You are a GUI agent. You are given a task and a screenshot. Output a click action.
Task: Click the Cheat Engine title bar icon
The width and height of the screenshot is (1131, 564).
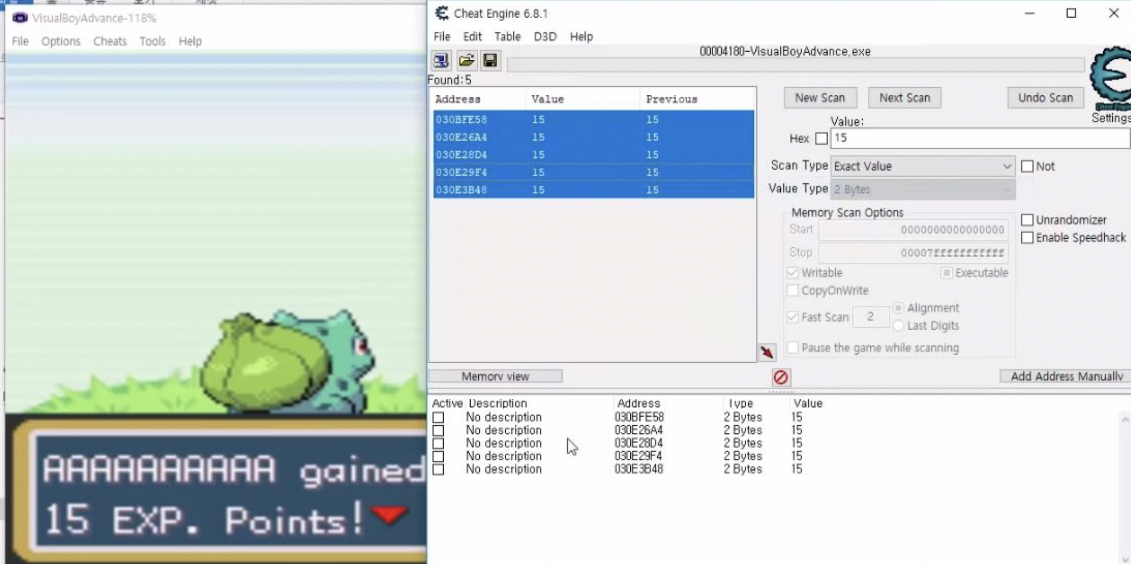[x=442, y=13]
